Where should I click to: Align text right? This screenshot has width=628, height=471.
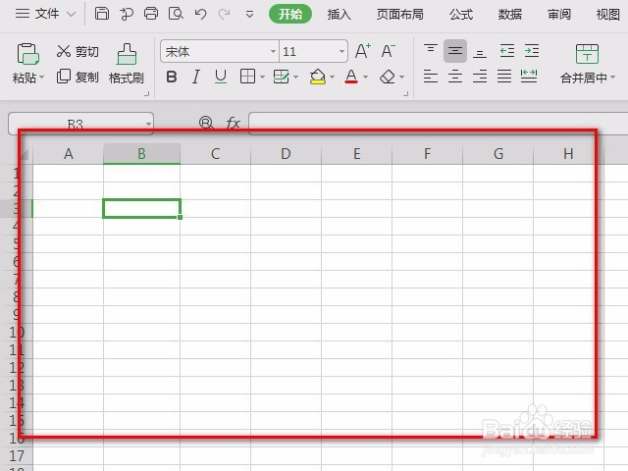(x=480, y=77)
